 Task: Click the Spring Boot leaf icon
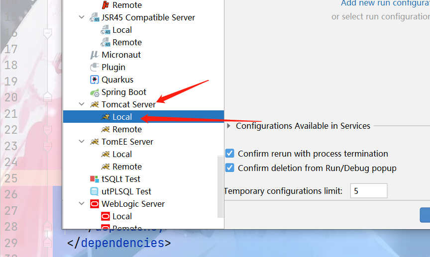[95, 92]
